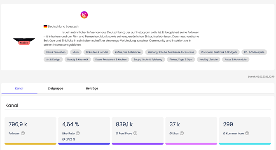Select the Film & Fernsehen tag
The width and height of the screenshot is (276, 150).
(56, 52)
